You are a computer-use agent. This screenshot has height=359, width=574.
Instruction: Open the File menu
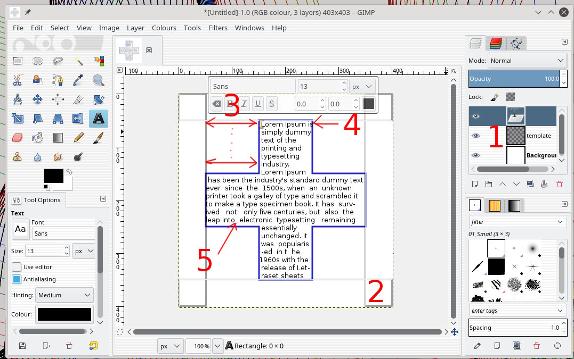click(18, 28)
